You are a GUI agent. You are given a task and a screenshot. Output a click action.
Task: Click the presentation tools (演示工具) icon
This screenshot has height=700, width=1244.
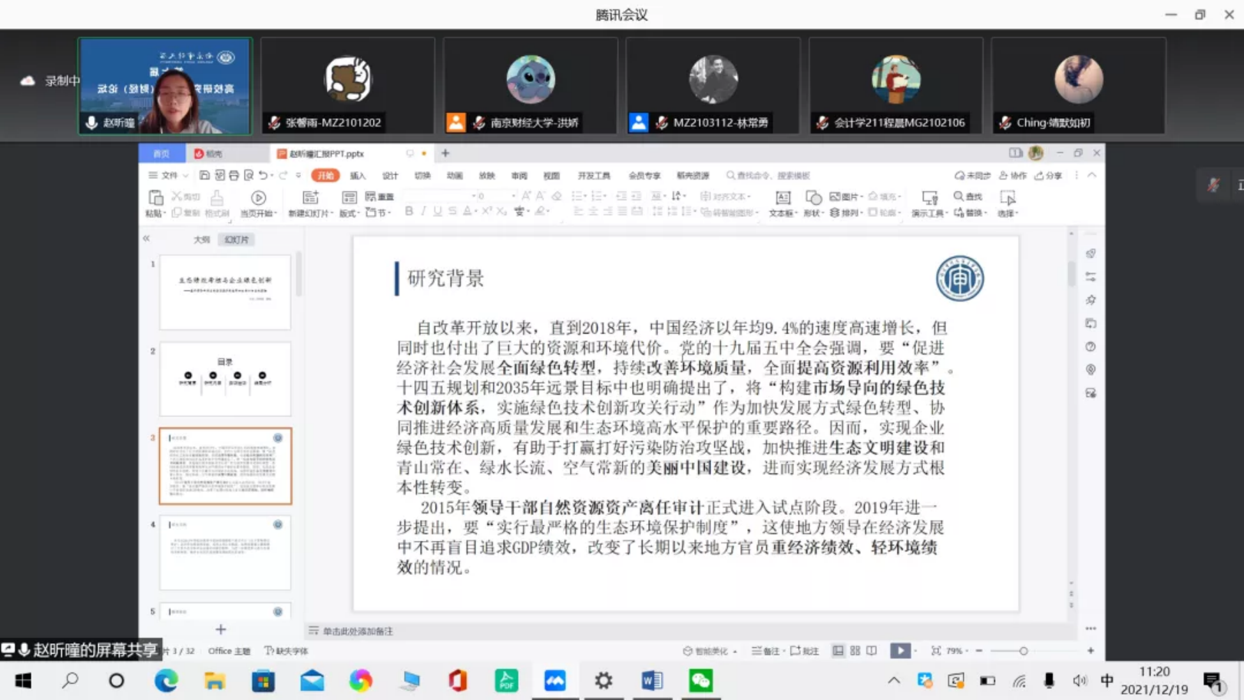coord(929,198)
